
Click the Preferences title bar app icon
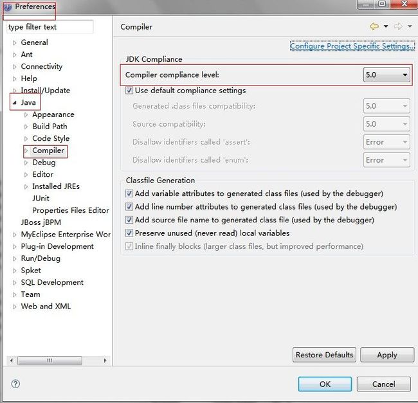tap(8, 7)
